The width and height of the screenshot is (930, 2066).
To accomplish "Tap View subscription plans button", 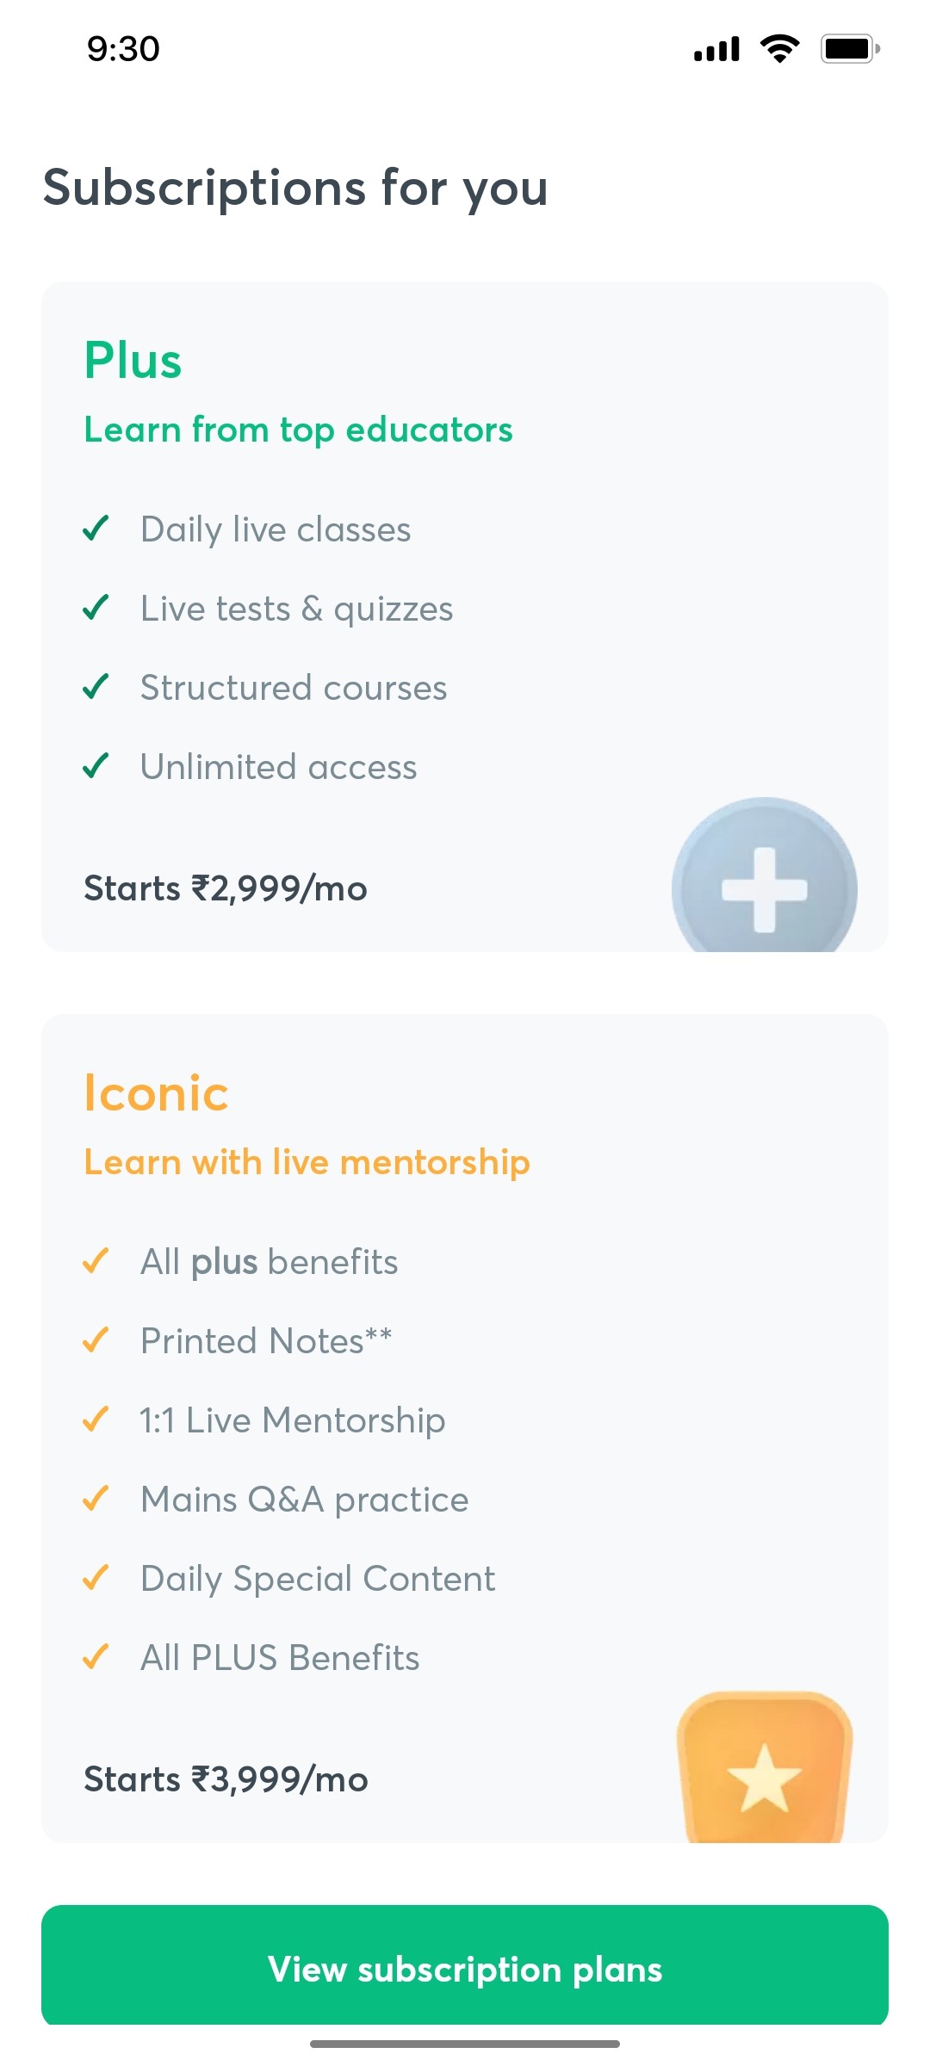I will [465, 1967].
